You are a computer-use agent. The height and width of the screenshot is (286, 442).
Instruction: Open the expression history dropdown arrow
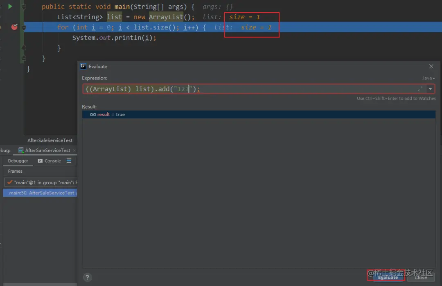[x=430, y=89]
